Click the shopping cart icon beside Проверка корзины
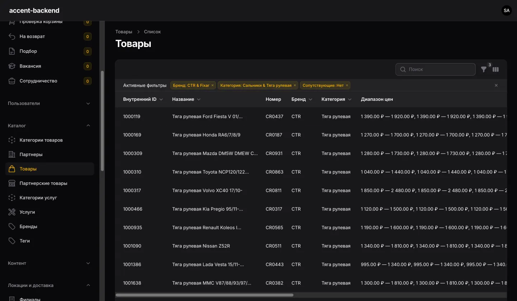The height and width of the screenshot is (301, 517). (x=12, y=22)
